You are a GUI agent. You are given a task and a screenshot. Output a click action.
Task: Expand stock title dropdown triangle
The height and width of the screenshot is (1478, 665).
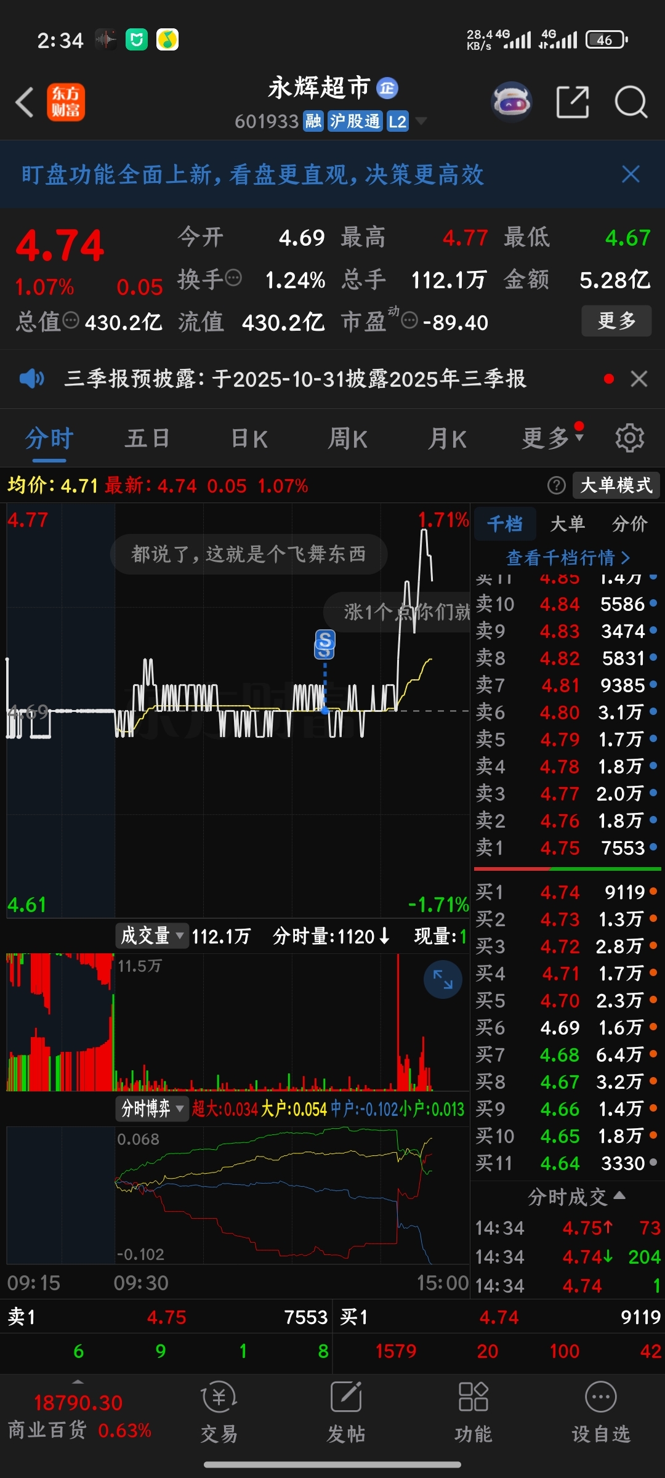421,121
